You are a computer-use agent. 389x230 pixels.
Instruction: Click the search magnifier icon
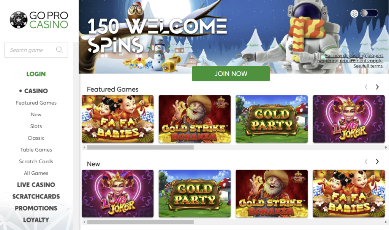tap(59, 50)
